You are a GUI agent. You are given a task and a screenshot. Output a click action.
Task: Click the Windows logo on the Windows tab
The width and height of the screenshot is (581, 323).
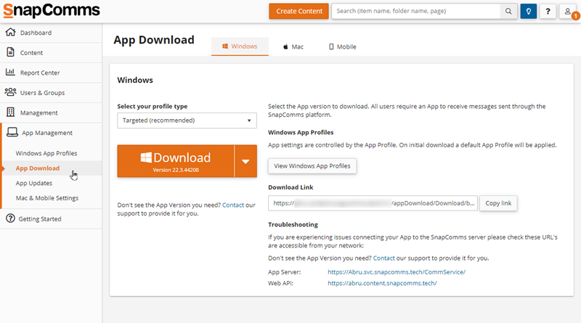pyautogui.click(x=225, y=46)
